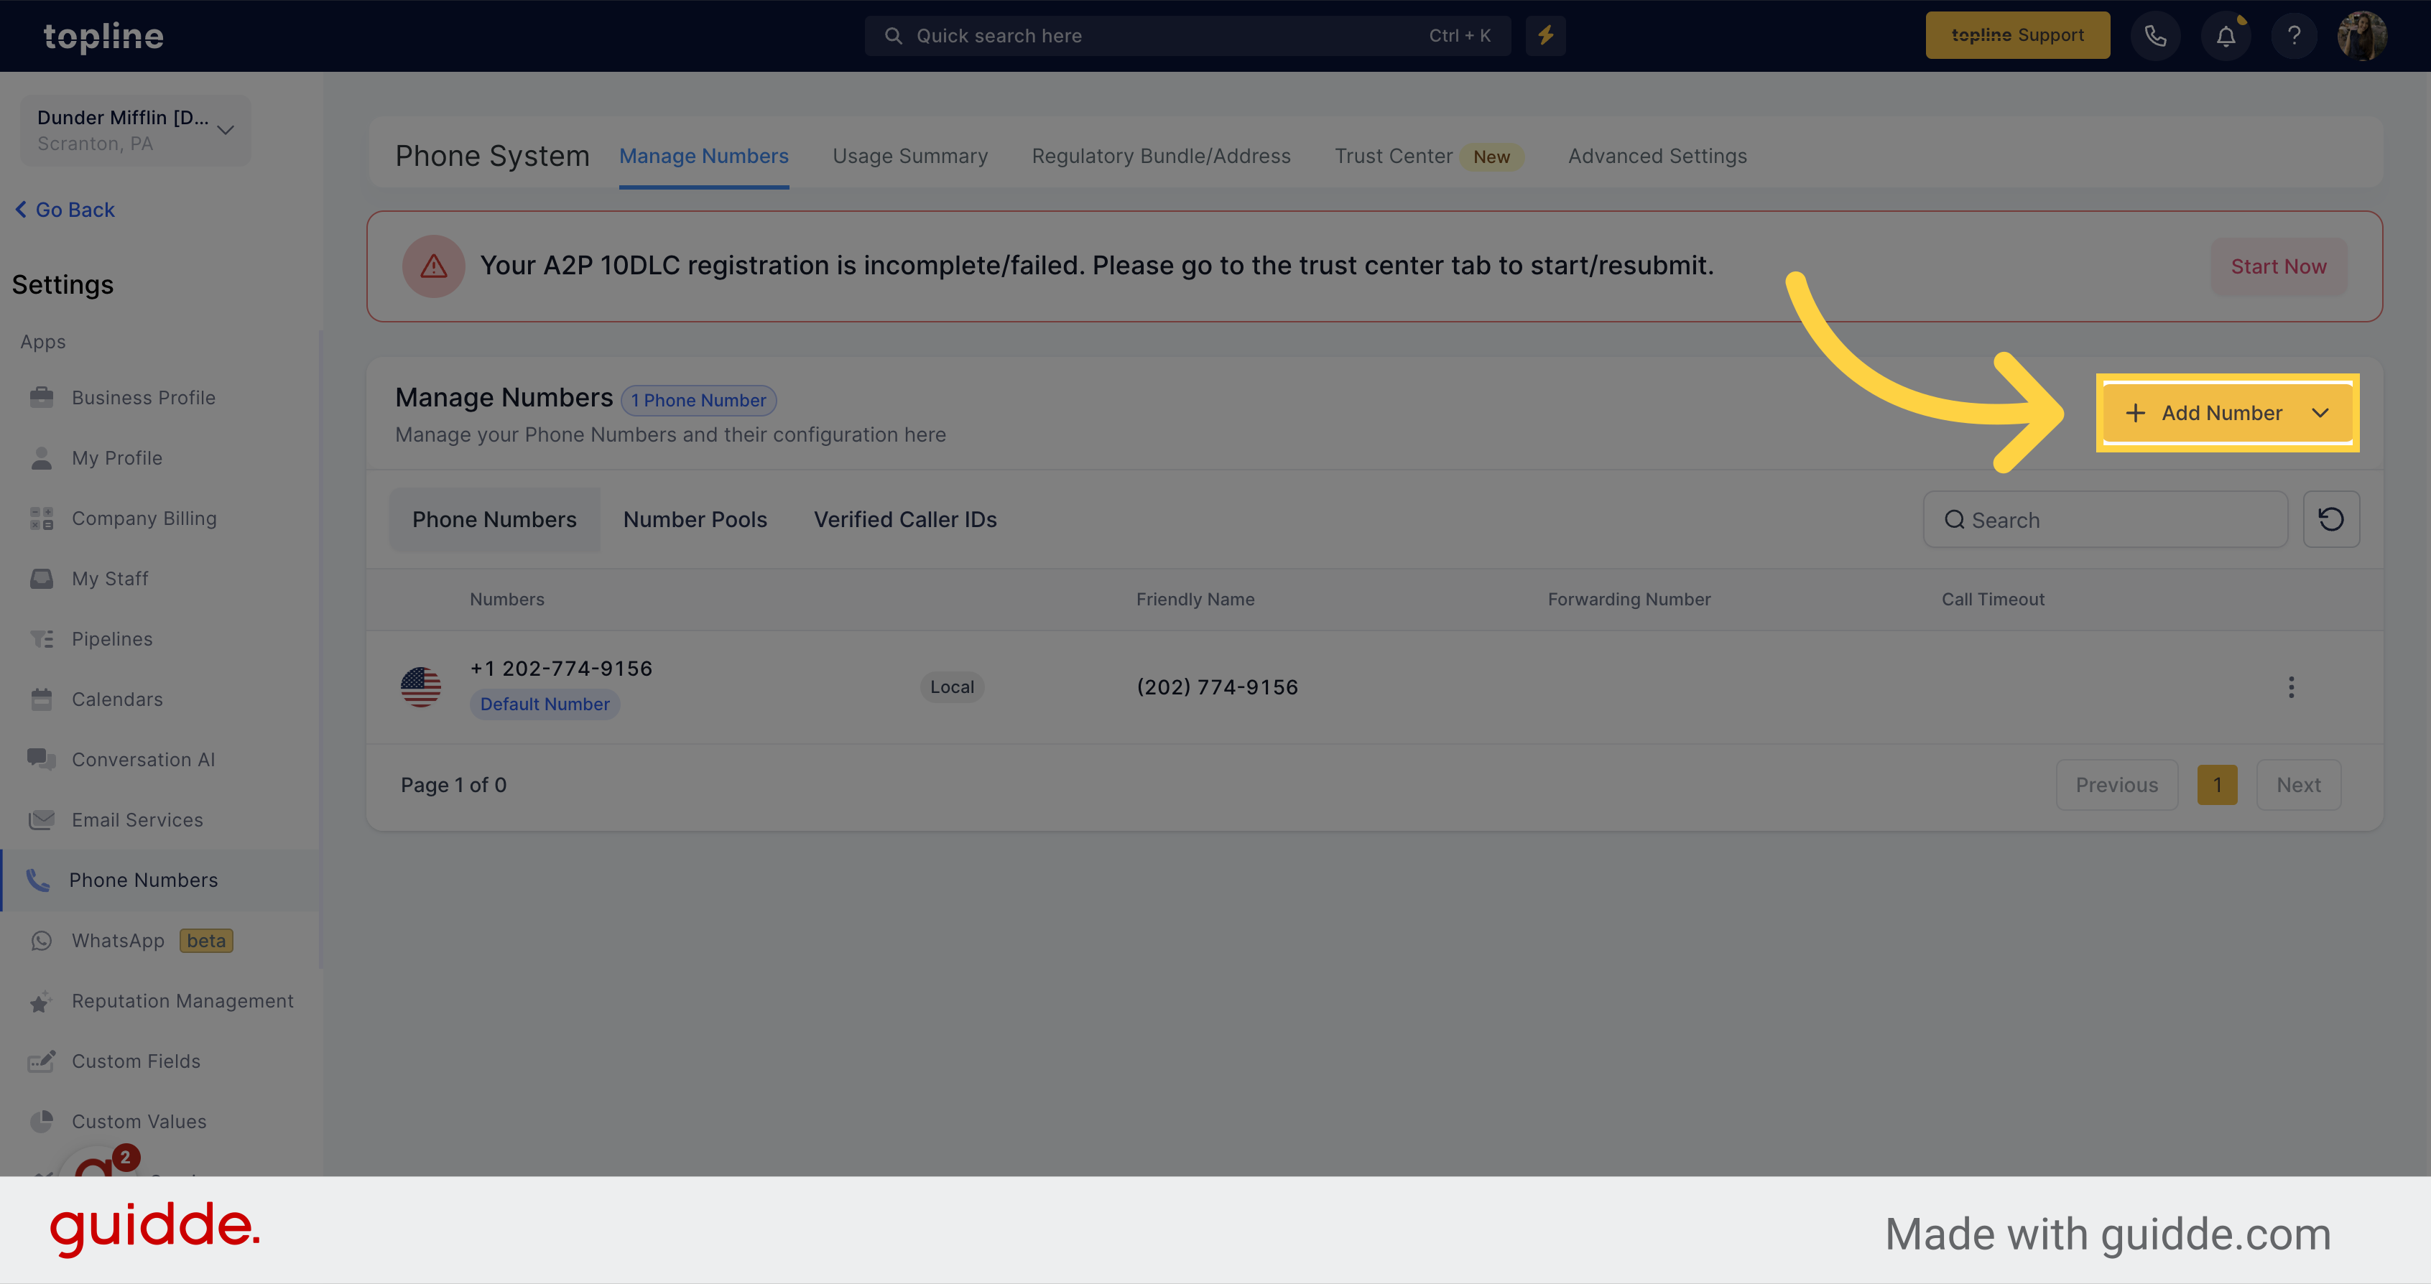The width and height of the screenshot is (2431, 1284).
Task: Select page 1 in pagination
Action: 2217,785
